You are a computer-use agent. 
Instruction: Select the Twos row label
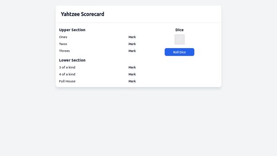click(x=63, y=44)
